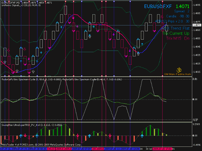Select the Spread 2 label

[x=182, y=11]
